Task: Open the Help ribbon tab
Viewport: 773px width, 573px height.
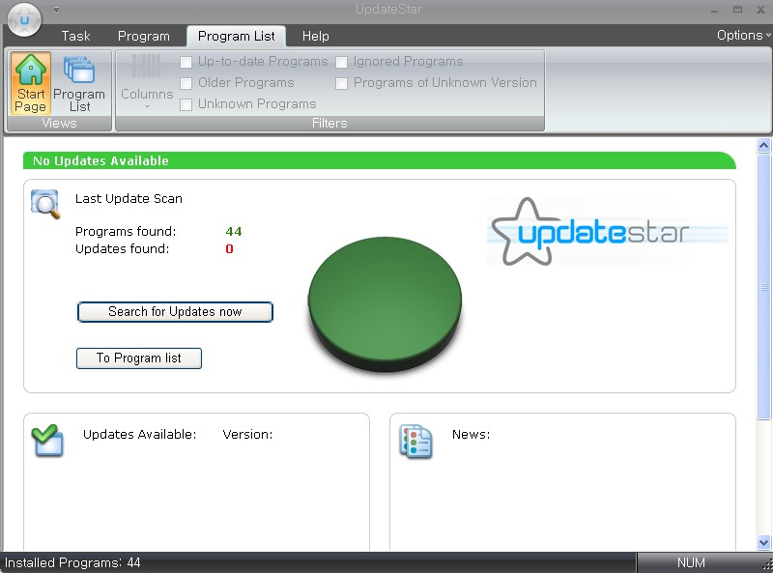Action: point(316,36)
